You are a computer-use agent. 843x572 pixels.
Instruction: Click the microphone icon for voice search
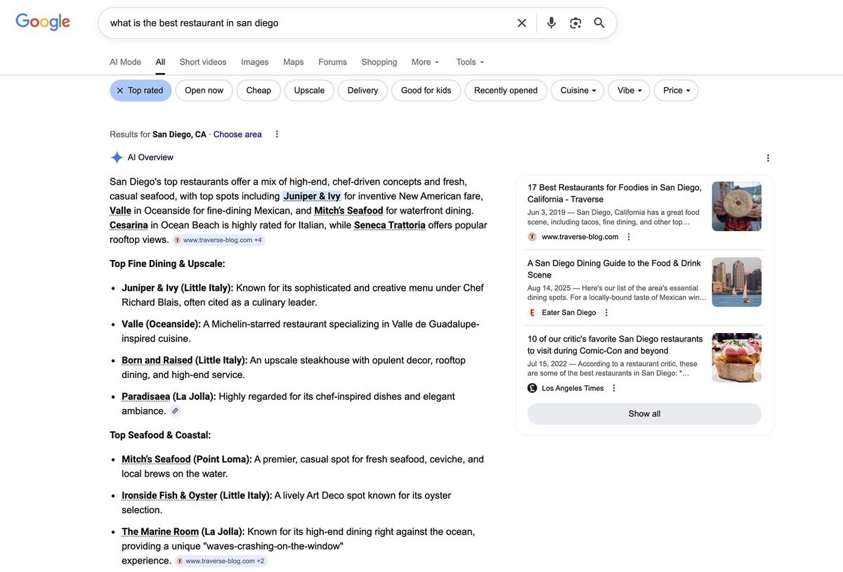551,22
